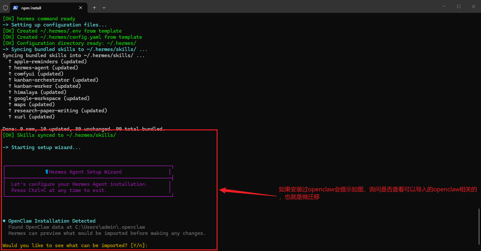Click the "xurl (updated)" row

[x=32, y=117]
